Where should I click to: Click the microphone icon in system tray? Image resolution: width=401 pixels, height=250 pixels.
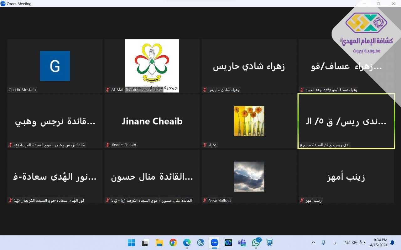(x=324, y=242)
